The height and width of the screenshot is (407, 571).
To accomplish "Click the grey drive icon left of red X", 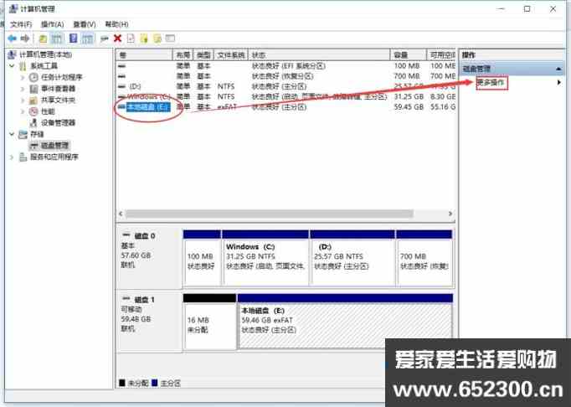I will 105,39.
